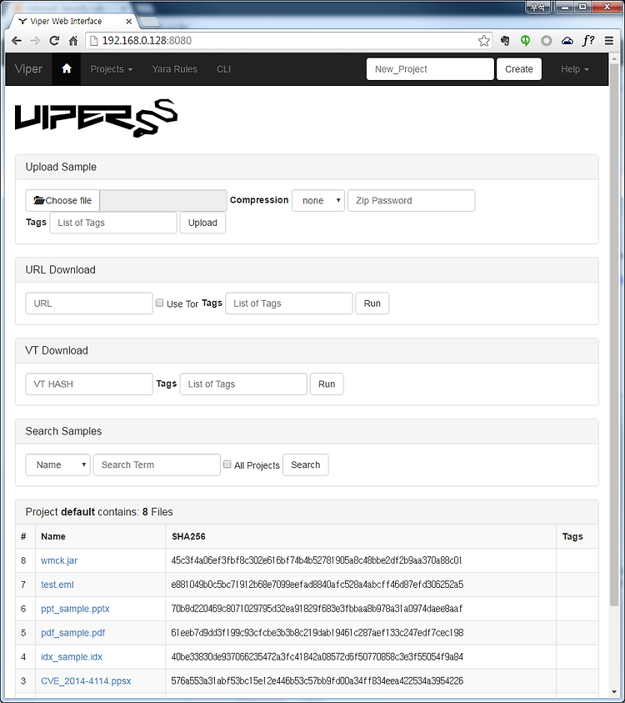This screenshot has height=703, width=625.
Task: Expand the Help dropdown menu
Action: tap(575, 69)
